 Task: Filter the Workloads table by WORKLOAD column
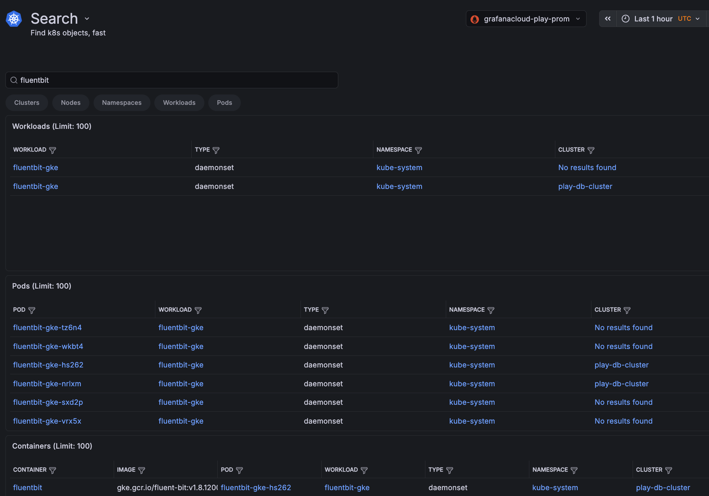click(x=52, y=150)
